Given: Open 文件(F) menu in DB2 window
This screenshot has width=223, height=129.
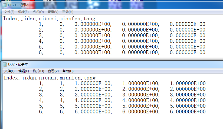Looking at the screenshot, I should 9,71.
